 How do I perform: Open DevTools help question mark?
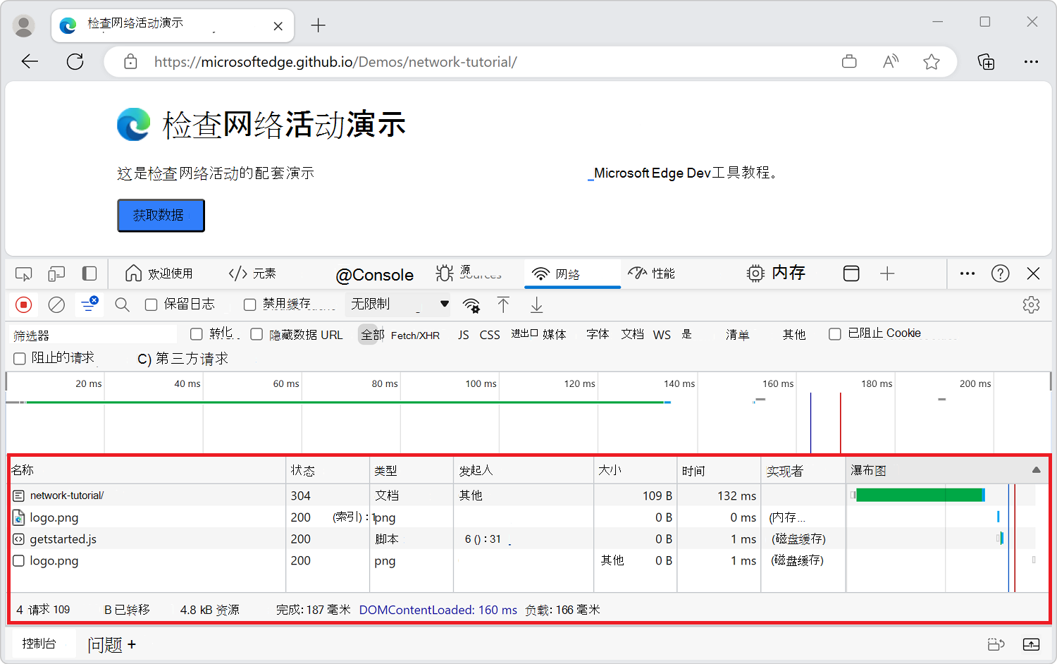1001,273
